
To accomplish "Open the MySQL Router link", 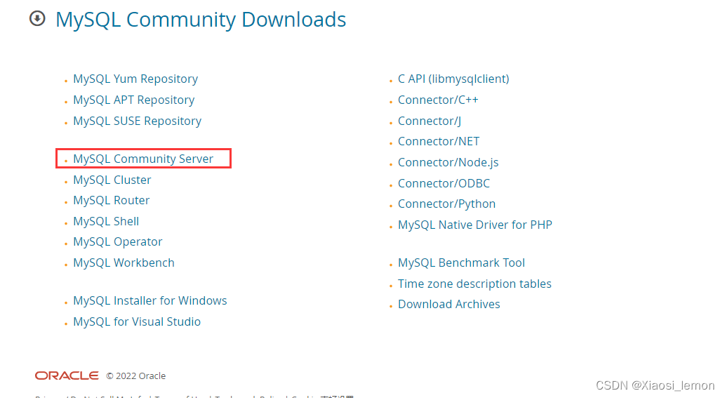I will pyautogui.click(x=112, y=200).
